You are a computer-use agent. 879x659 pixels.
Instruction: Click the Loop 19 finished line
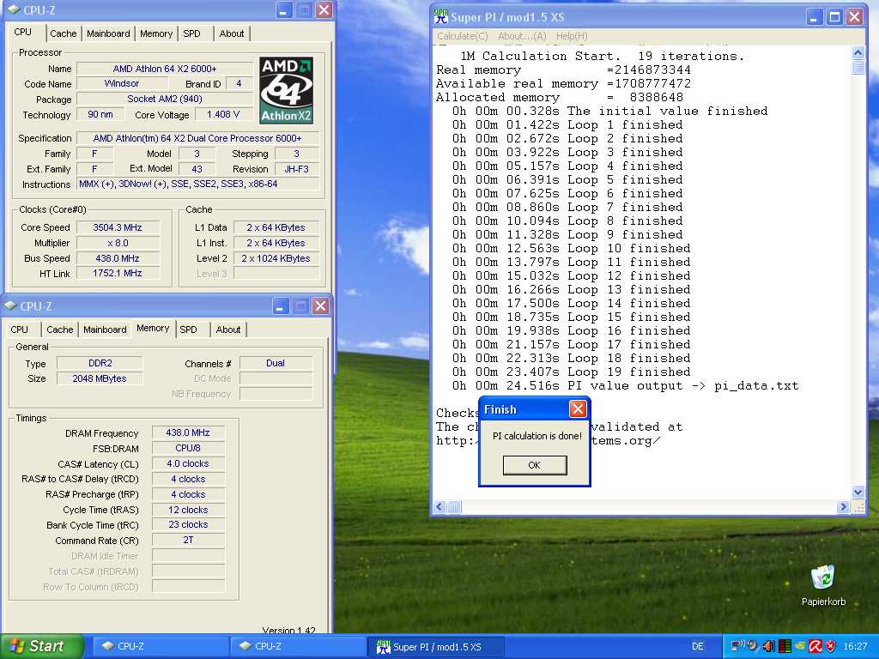tap(572, 372)
